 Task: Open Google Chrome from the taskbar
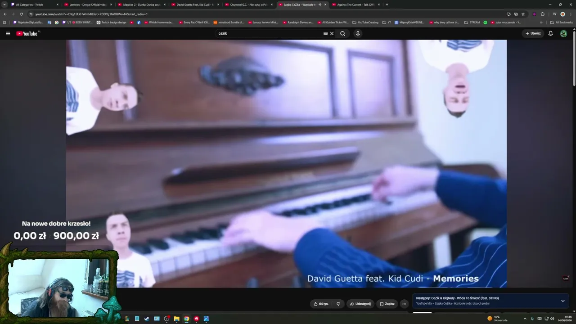[x=186, y=319]
